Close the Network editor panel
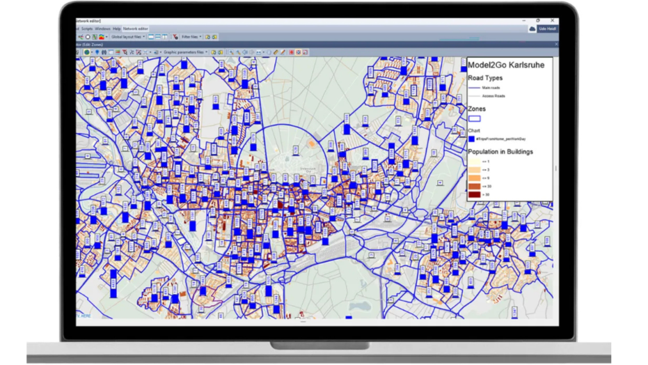Image resolution: width=648 pixels, height=365 pixels. tap(556, 45)
